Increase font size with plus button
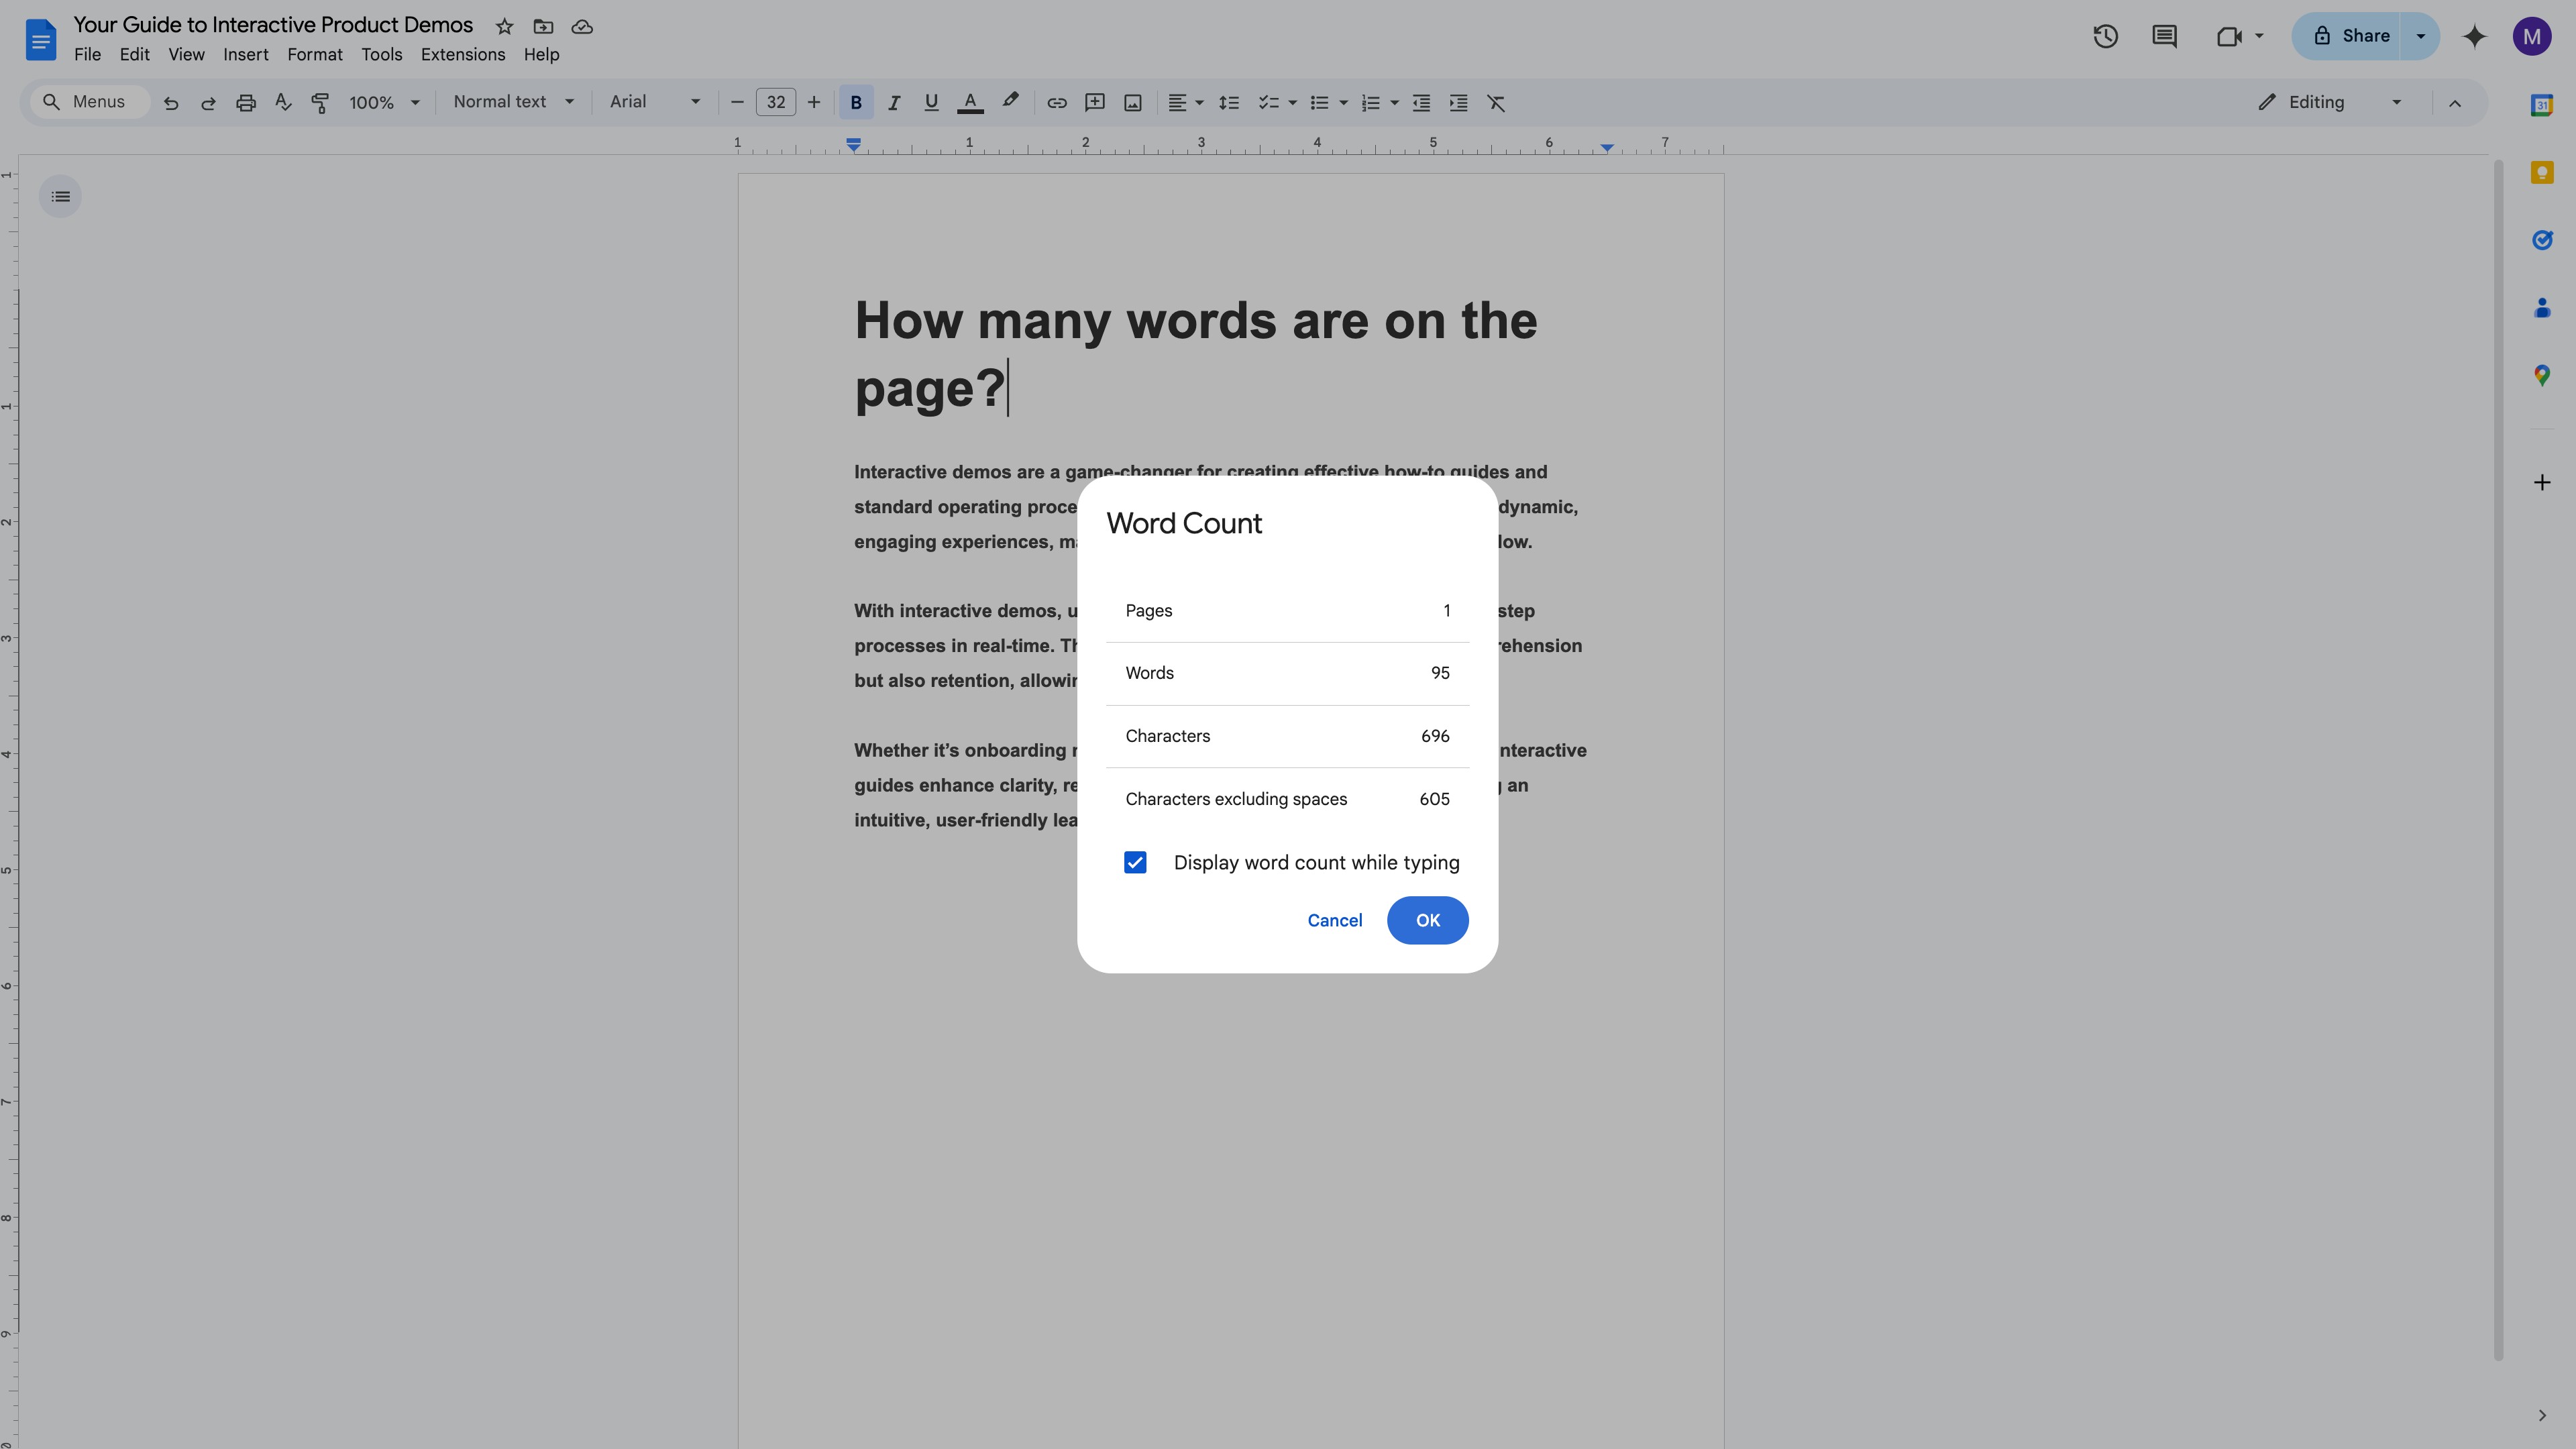 [x=814, y=102]
